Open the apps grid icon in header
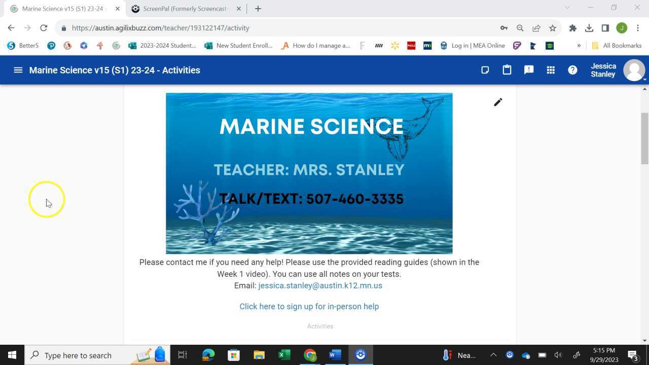The width and height of the screenshot is (649, 365). point(551,69)
